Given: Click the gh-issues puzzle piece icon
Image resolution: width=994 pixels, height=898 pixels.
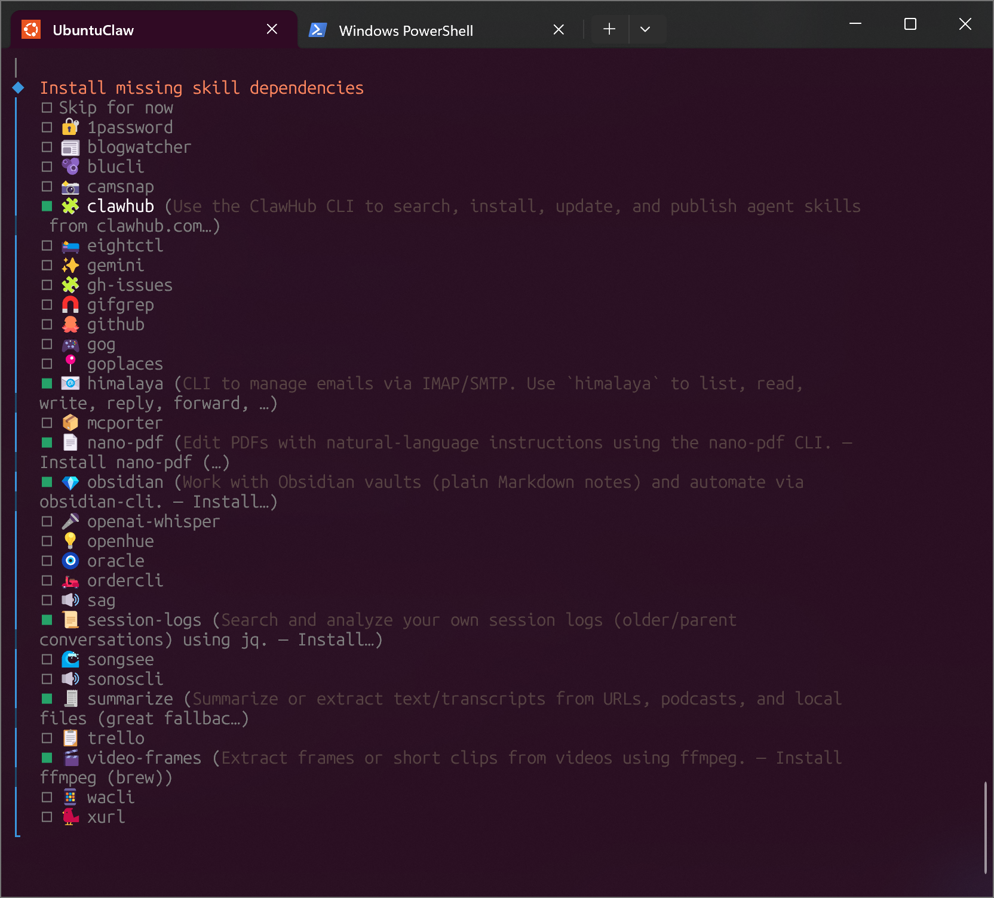Looking at the screenshot, I should click(70, 285).
